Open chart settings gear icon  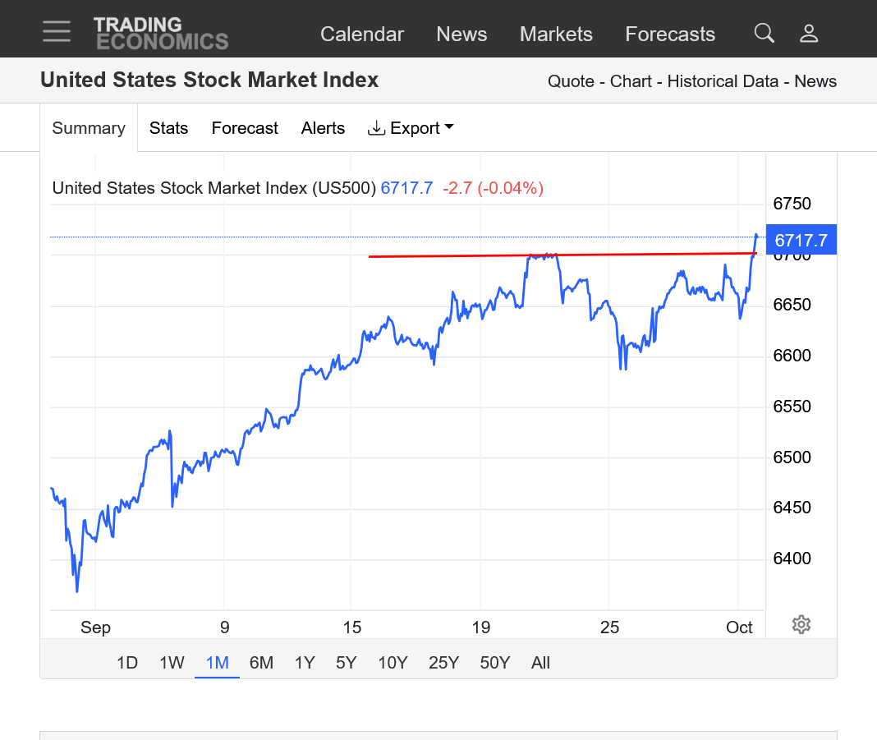[801, 625]
